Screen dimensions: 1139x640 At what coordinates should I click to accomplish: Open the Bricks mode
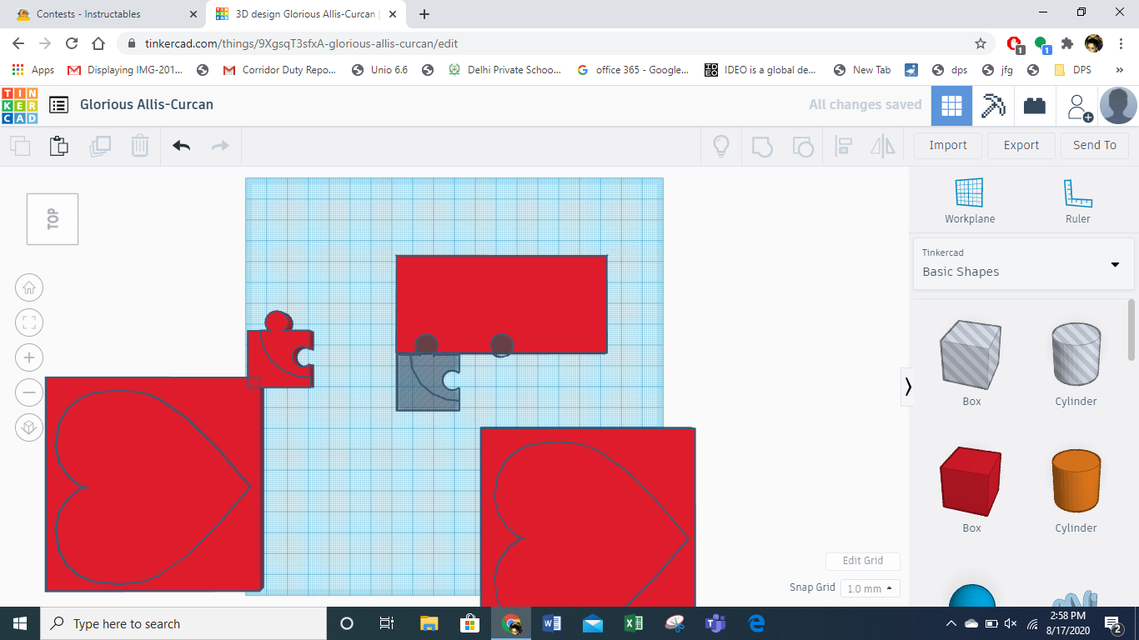tap(1035, 106)
